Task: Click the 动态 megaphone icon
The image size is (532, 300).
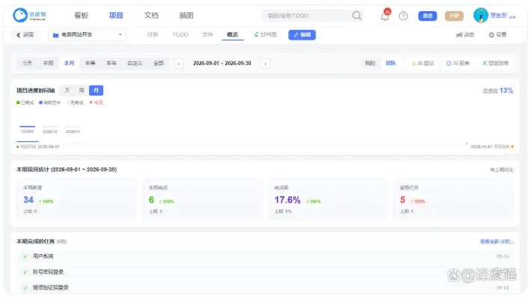Action: click(459, 35)
